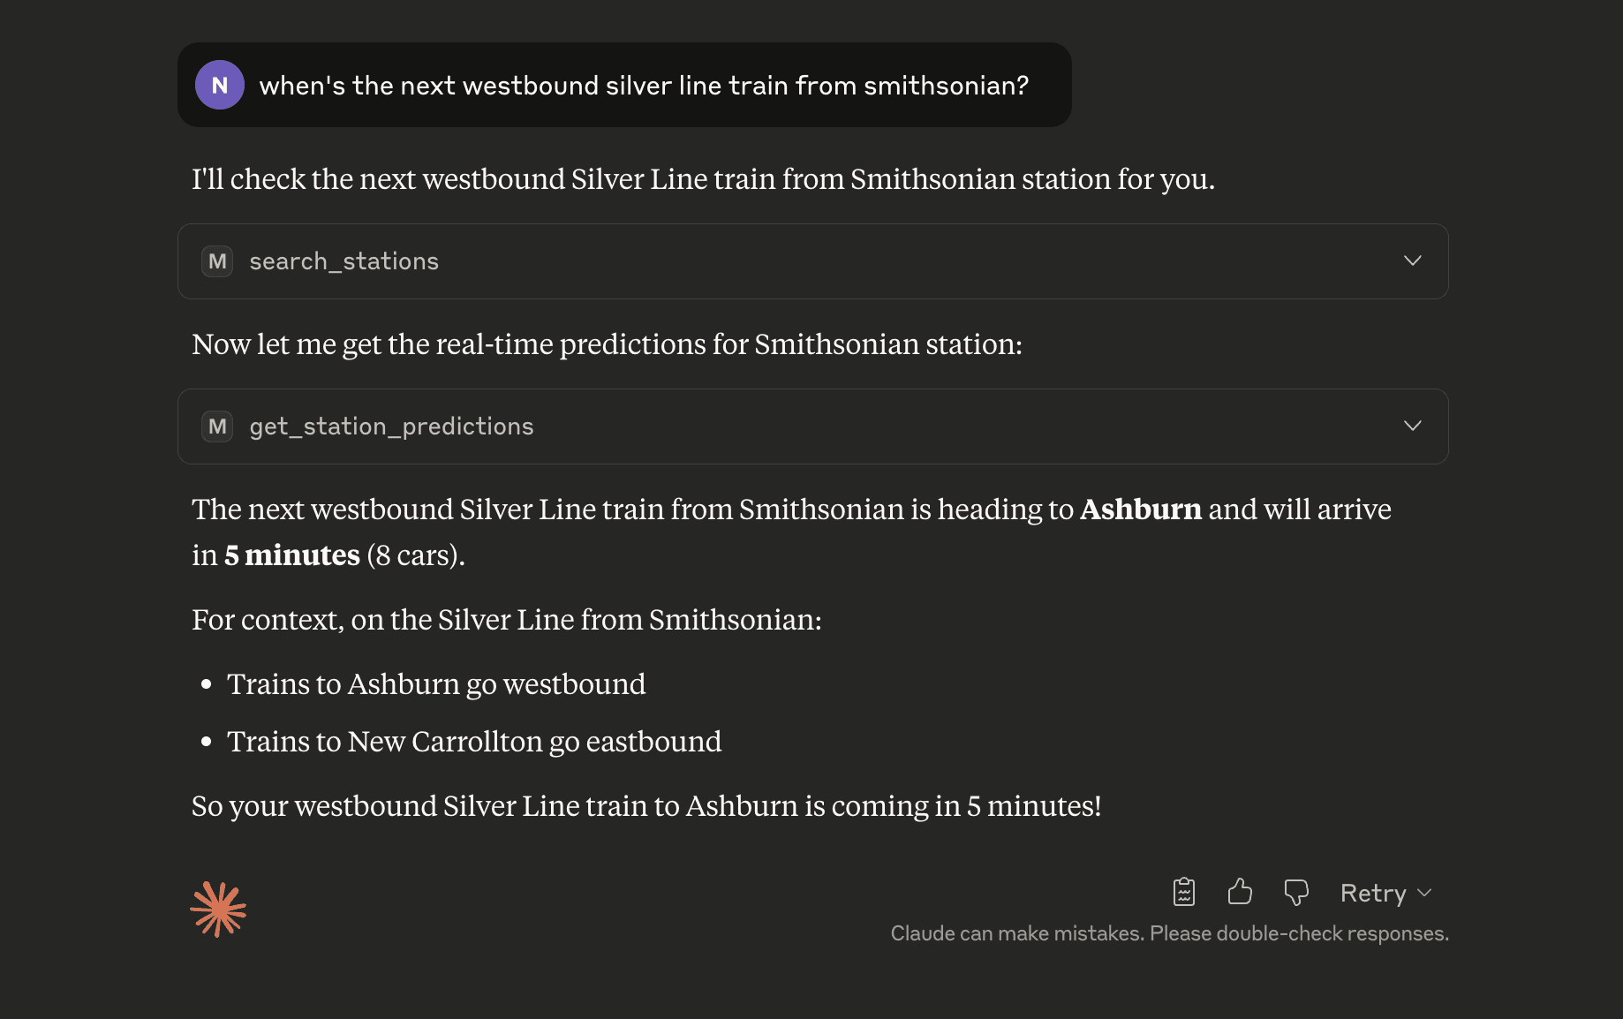1623x1019 pixels.
Task: Click the orange Claude starburst logo
Action: pos(218,909)
